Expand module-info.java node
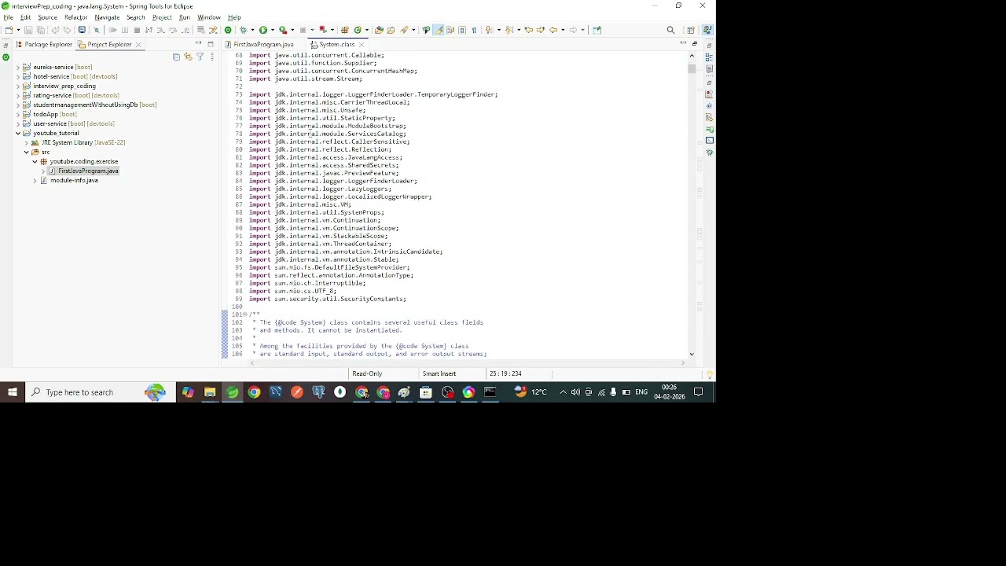The image size is (1006, 566). pos(35,180)
